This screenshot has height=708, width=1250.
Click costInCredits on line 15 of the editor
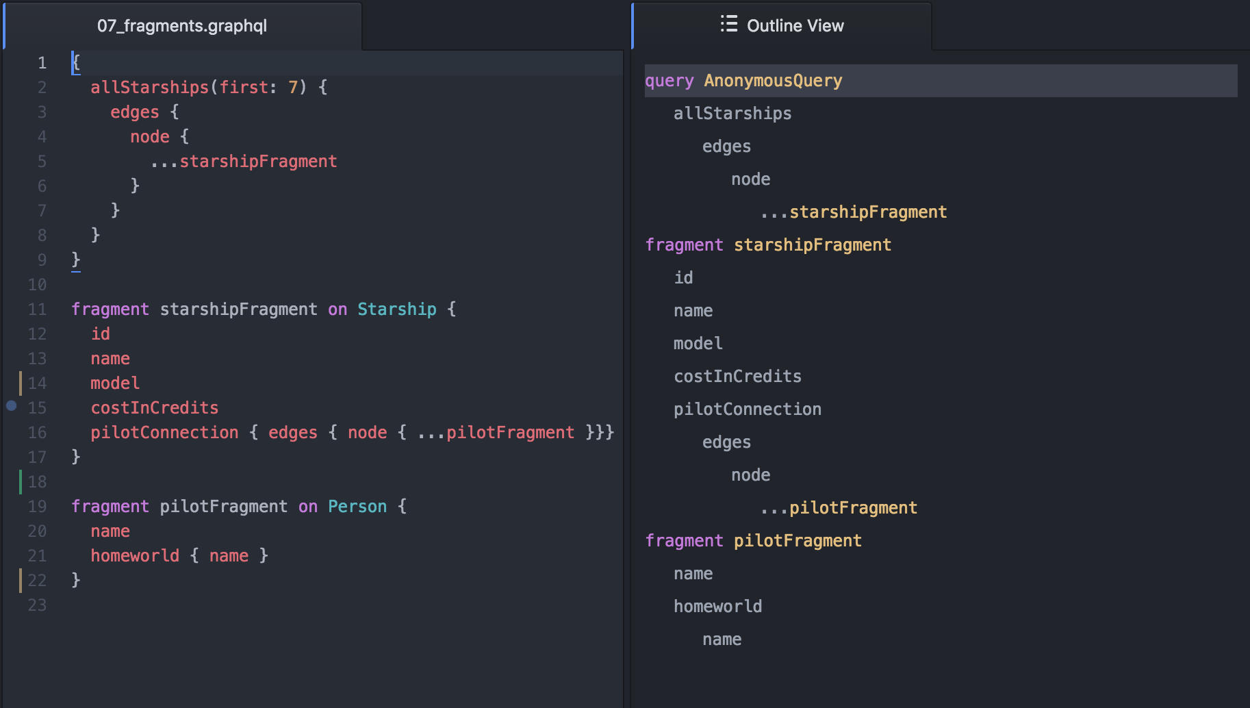click(155, 408)
